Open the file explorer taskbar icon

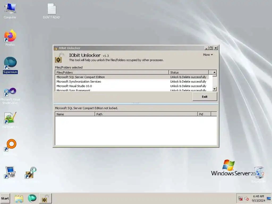pyautogui.click(x=19, y=198)
